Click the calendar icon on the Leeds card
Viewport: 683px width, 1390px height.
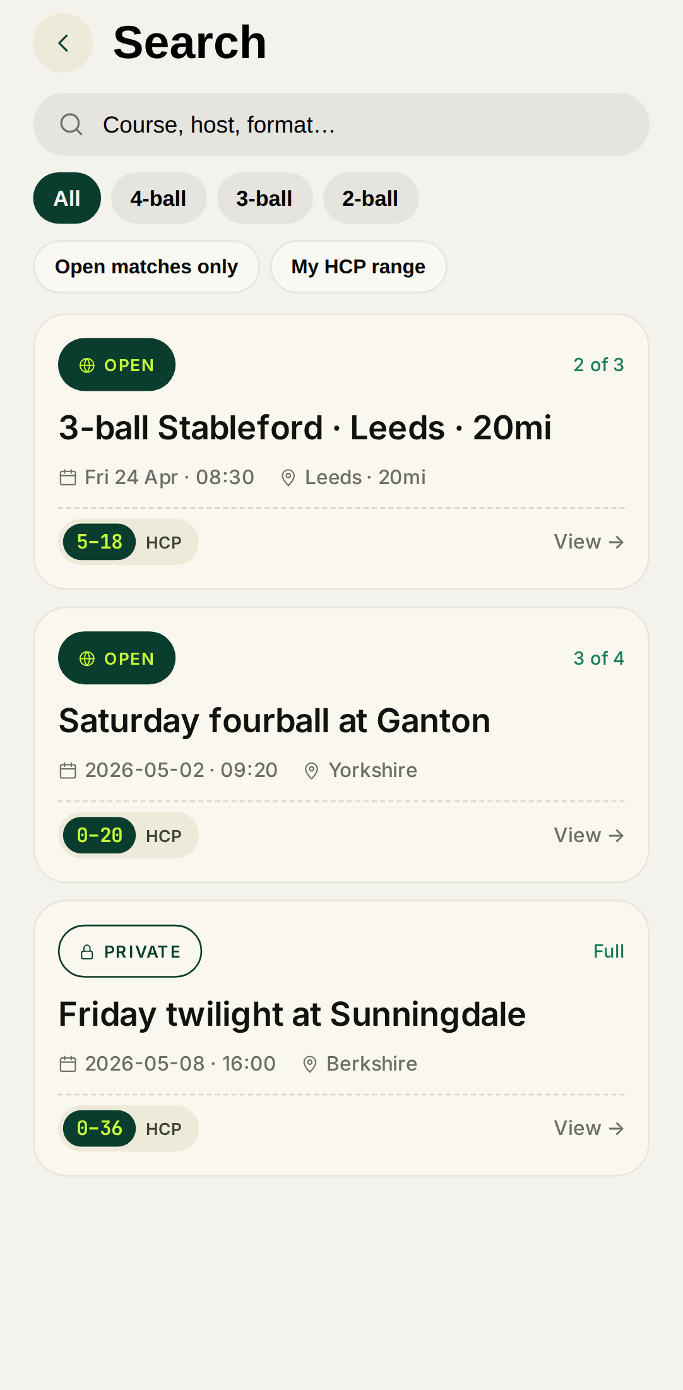click(68, 478)
